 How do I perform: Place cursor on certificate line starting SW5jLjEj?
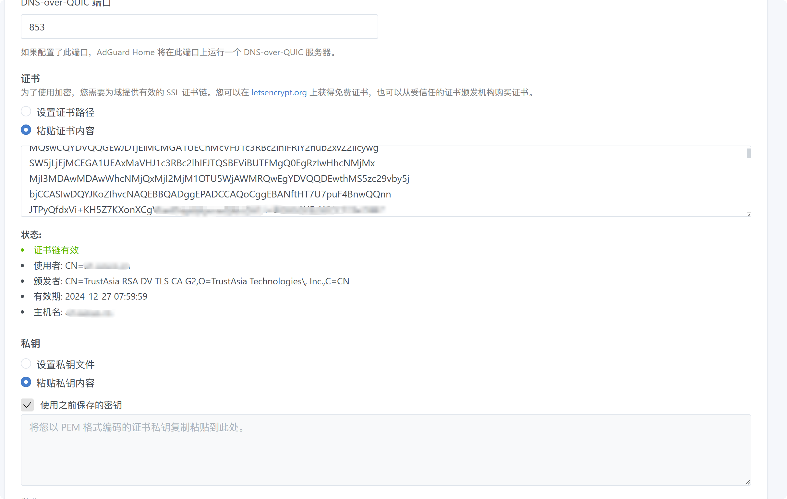click(x=202, y=163)
